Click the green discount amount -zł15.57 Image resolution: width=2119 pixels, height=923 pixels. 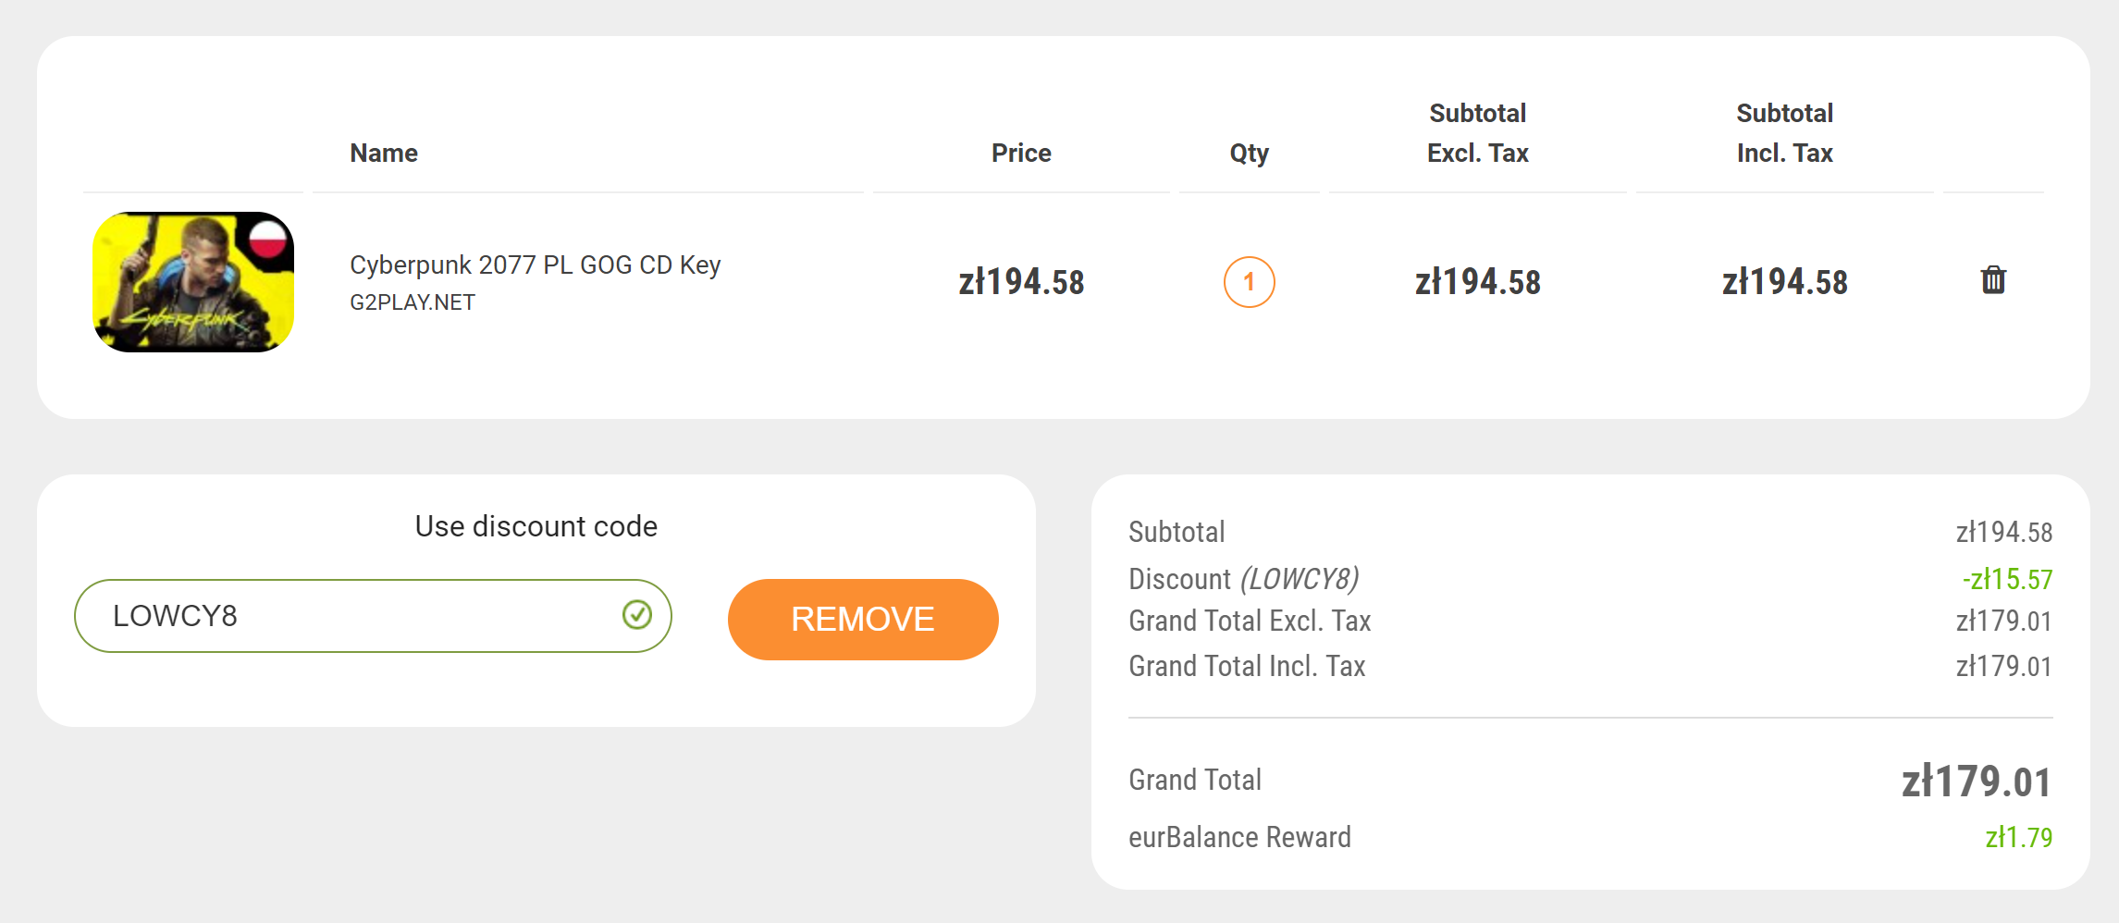click(2007, 579)
